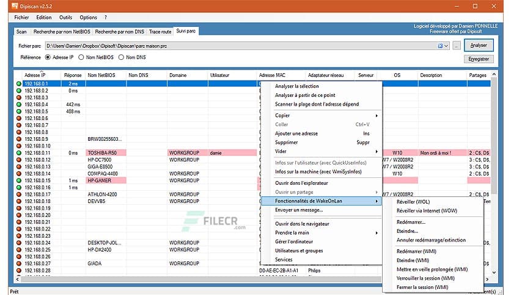The height and width of the screenshot is (295, 511).
Task: Click the red status icon for 192.168.0.3
Action: point(19,98)
